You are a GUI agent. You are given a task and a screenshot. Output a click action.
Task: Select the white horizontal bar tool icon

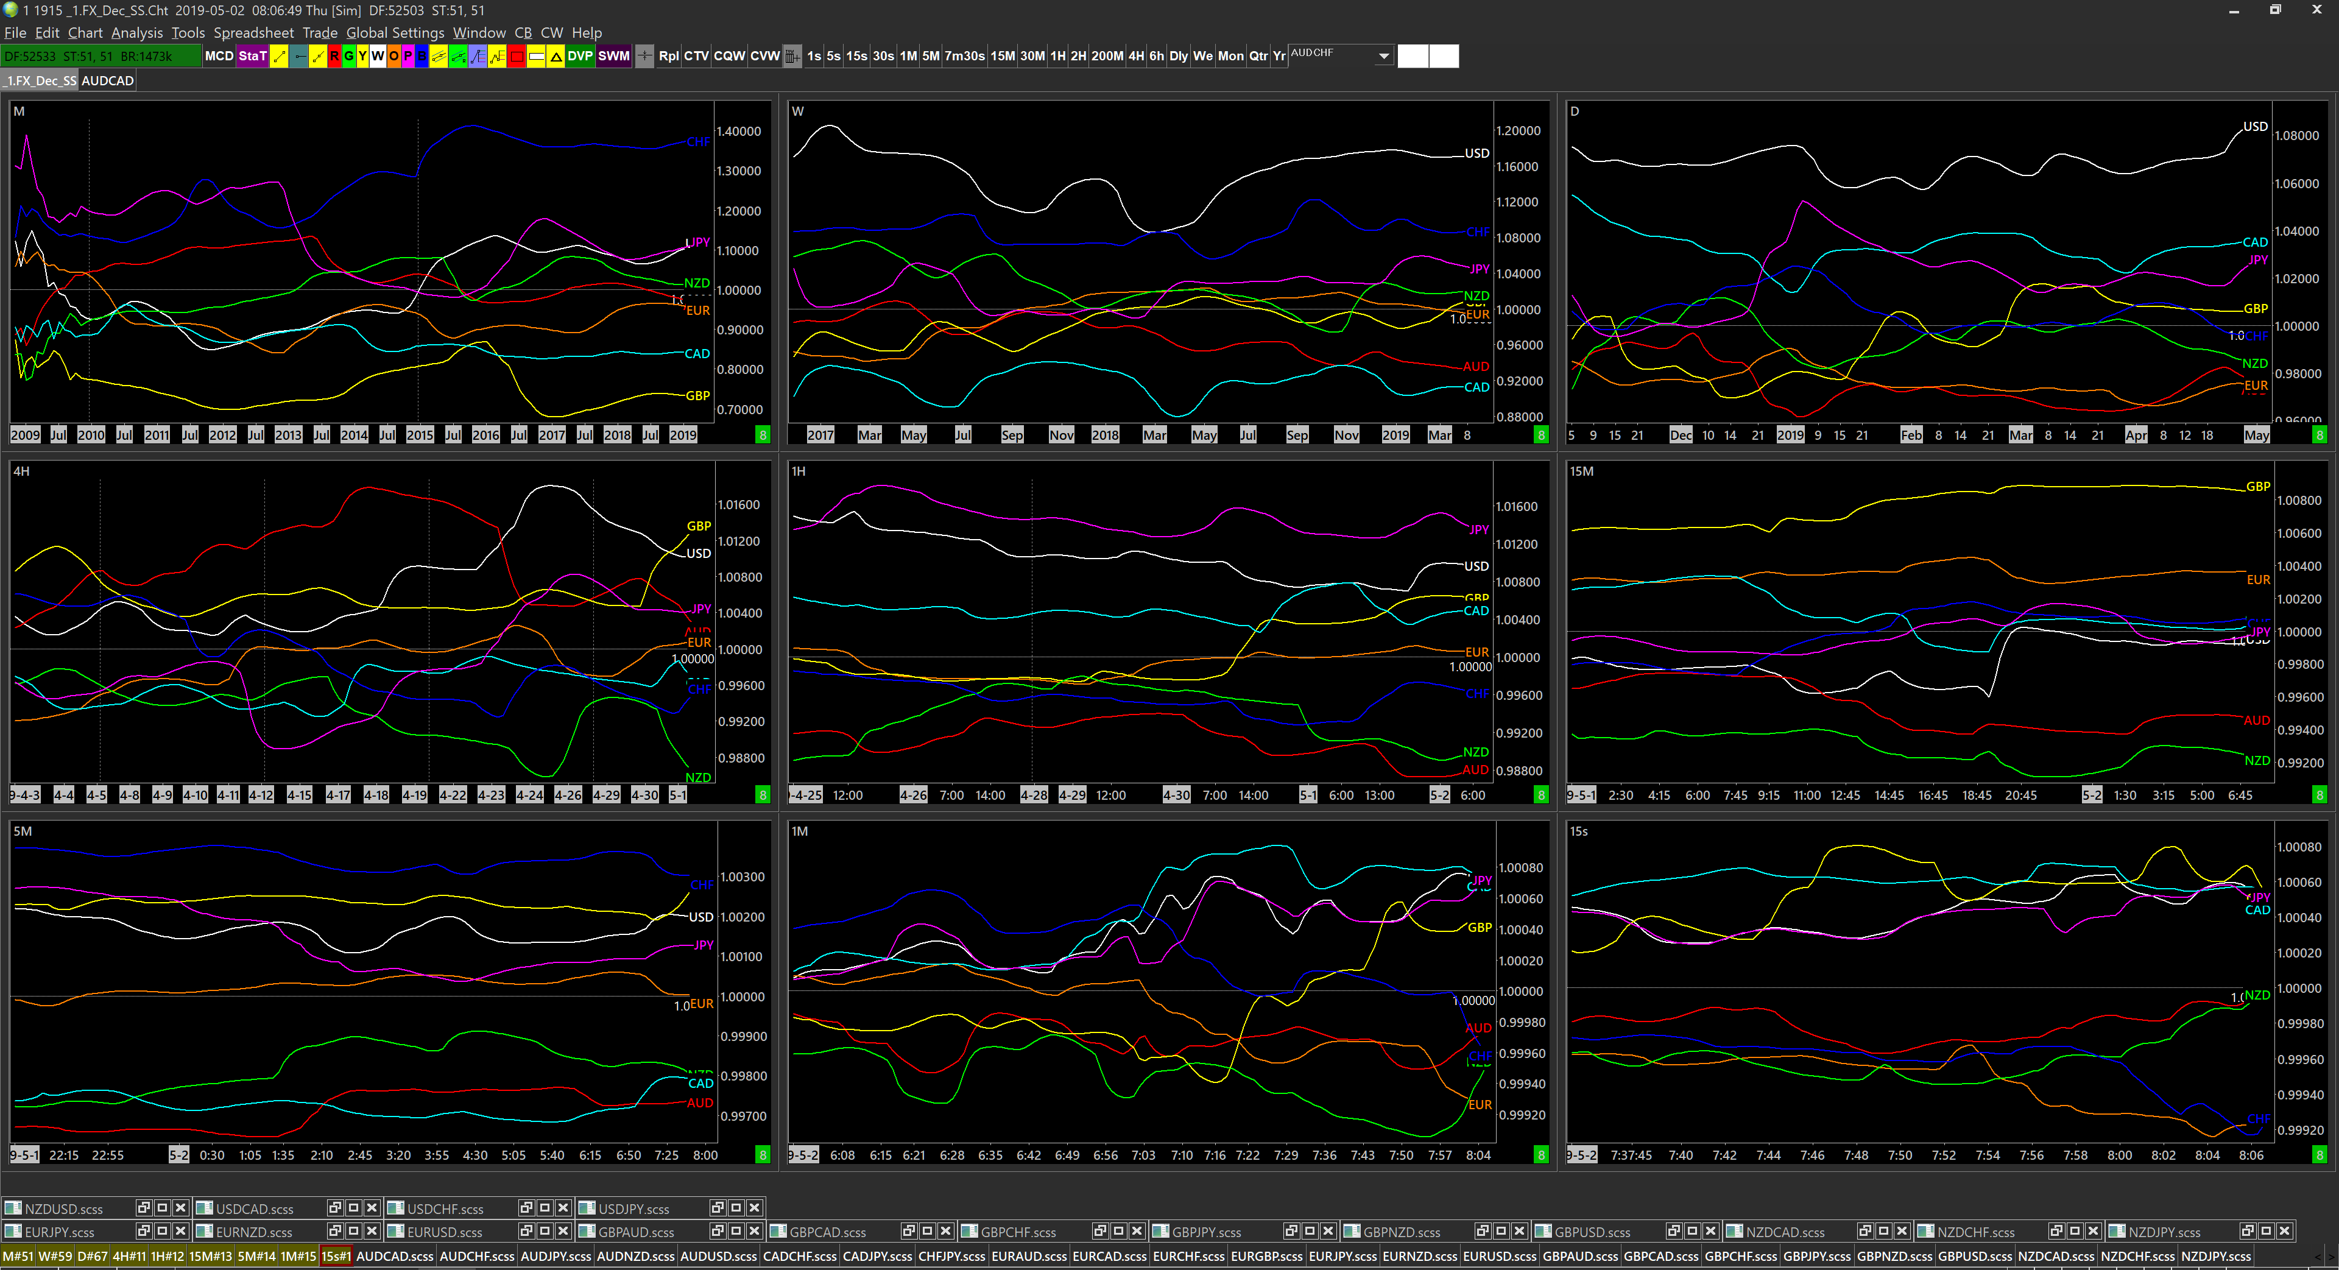[537, 56]
